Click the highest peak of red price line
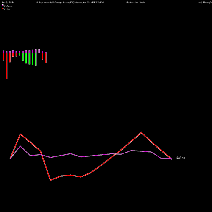Viewport: 212px width, 212px height. 141,132
